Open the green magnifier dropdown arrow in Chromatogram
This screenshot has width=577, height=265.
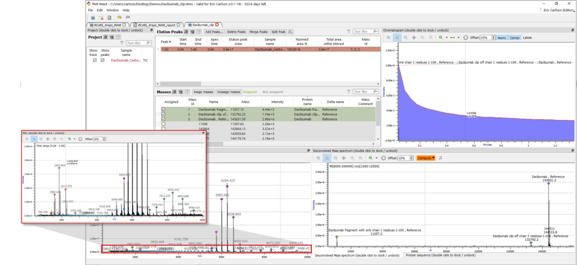pos(446,38)
